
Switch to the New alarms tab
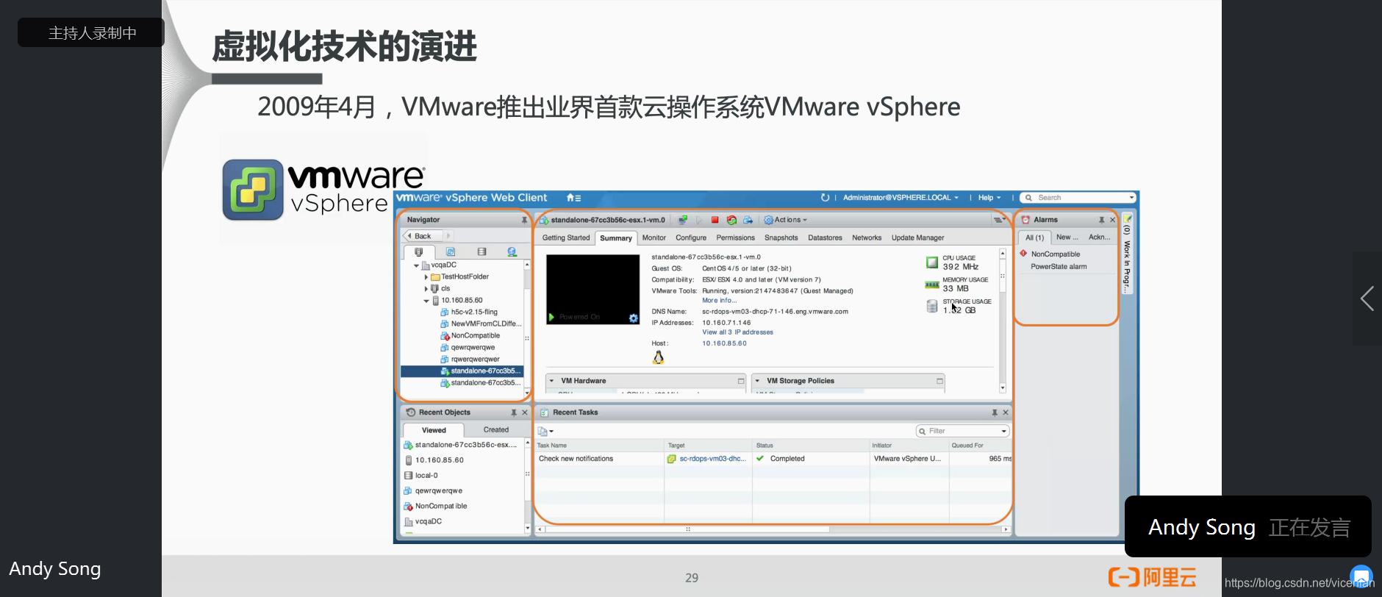point(1067,237)
